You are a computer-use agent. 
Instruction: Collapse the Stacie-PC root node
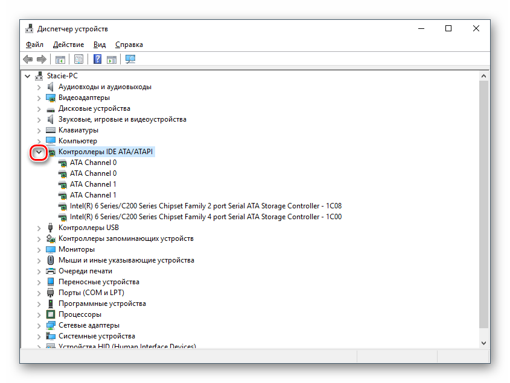click(28, 76)
